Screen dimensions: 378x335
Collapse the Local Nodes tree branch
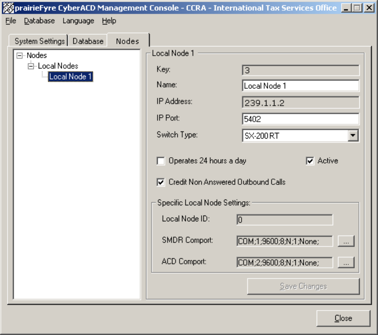coord(31,66)
